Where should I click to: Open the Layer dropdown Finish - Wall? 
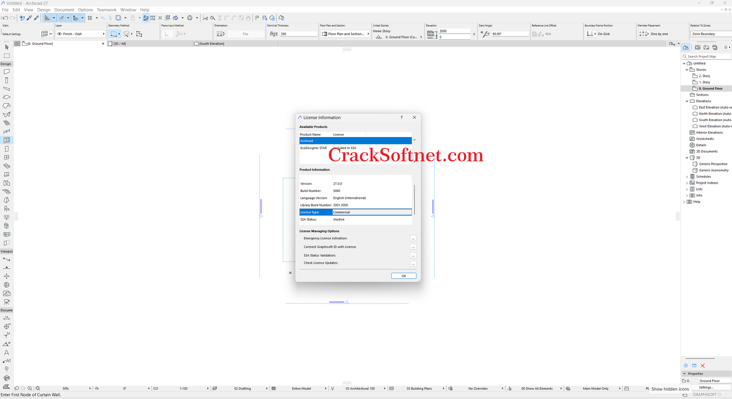(x=81, y=34)
